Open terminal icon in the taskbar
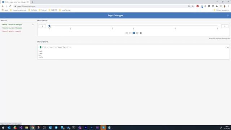Viewport: 231px width, 130px height. 74,127
